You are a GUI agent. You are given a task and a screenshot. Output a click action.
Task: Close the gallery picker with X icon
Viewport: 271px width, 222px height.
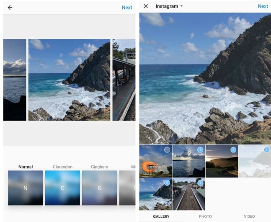click(146, 6)
